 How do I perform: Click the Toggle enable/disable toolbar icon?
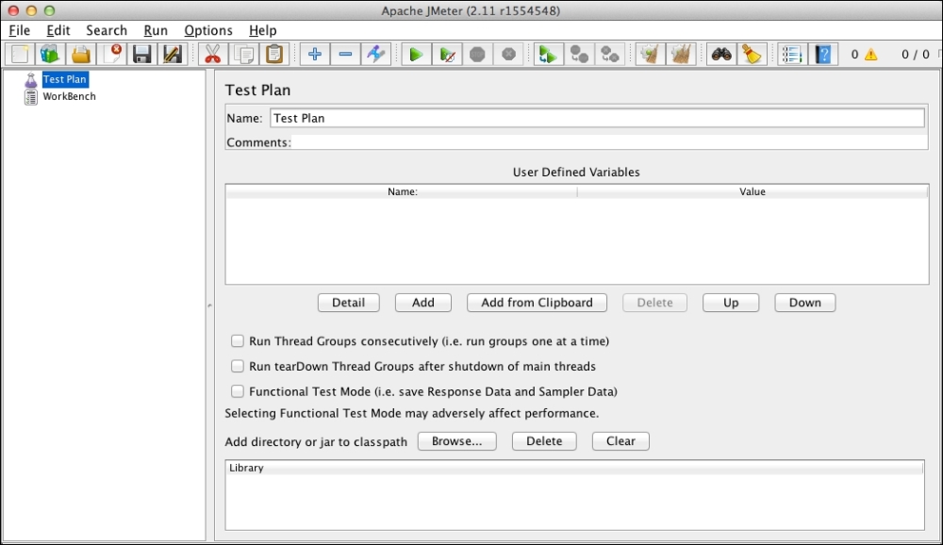point(376,54)
